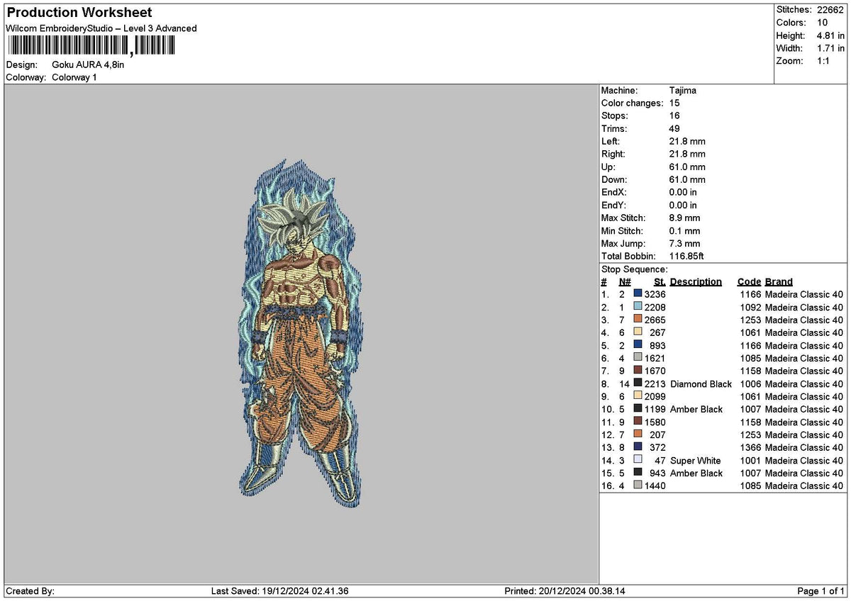The image size is (851, 601).
Task: Click the Colors value '10'
Action: pos(822,23)
